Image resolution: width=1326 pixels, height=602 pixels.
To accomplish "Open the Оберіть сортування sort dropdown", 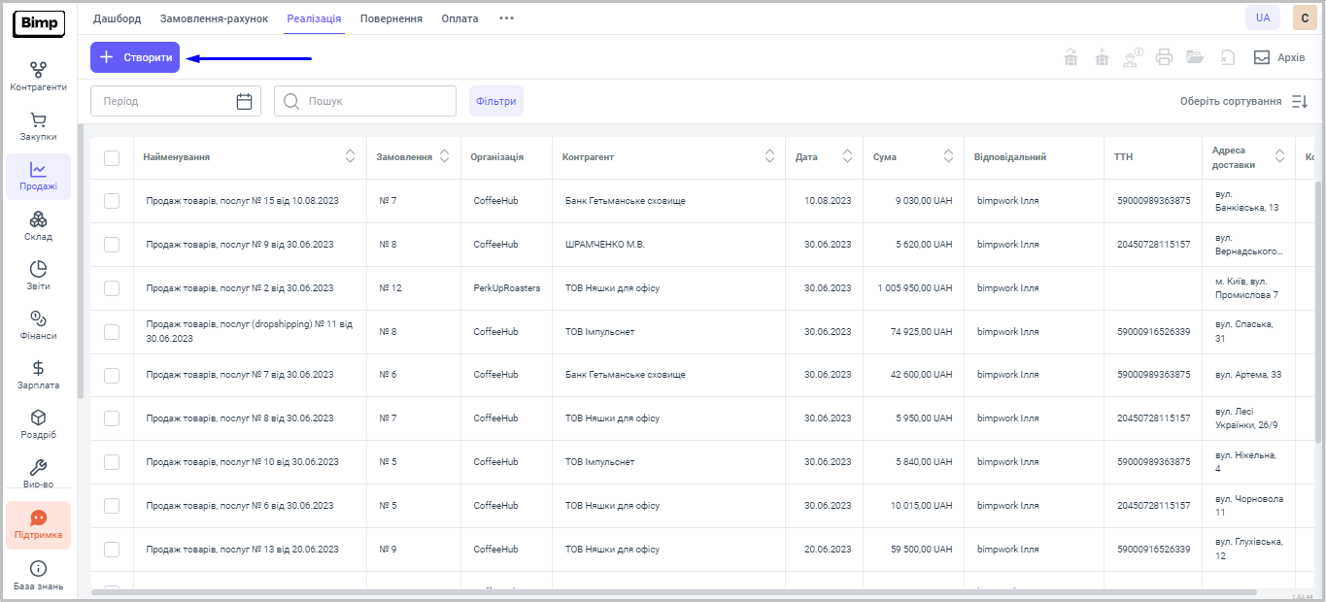I will point(1243,101).
